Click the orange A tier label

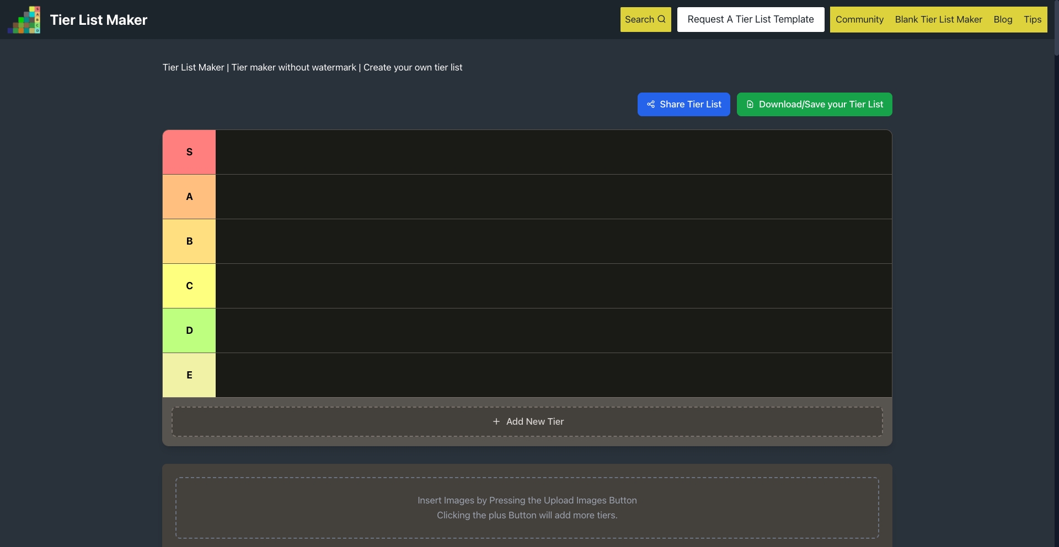[x=189, y=196]
